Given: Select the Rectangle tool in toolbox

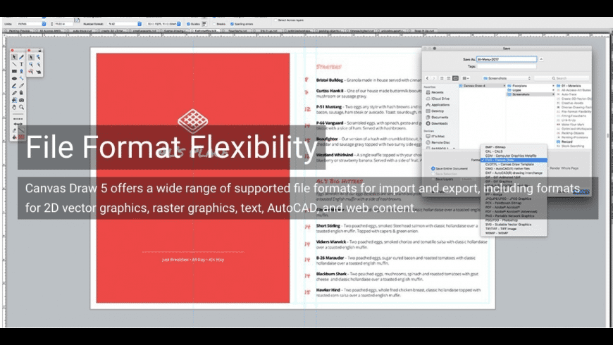Looking at the screenshot, I should click(x=14, y=71).
